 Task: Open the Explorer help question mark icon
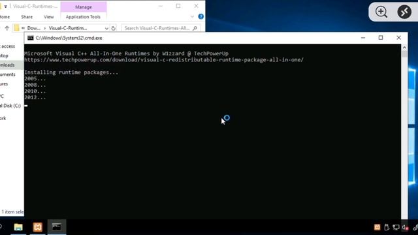[x=201, y=16]
